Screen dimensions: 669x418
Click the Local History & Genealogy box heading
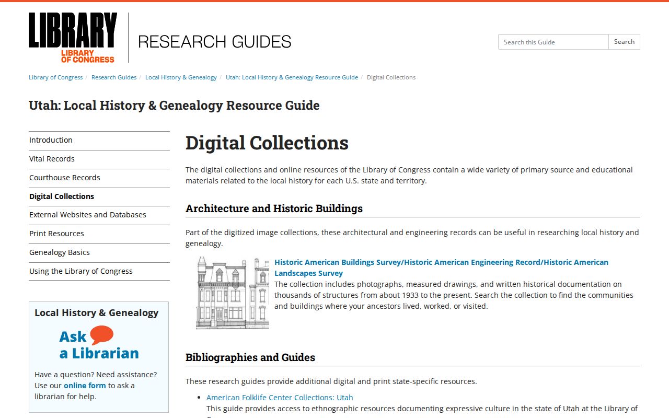(97, 313)
